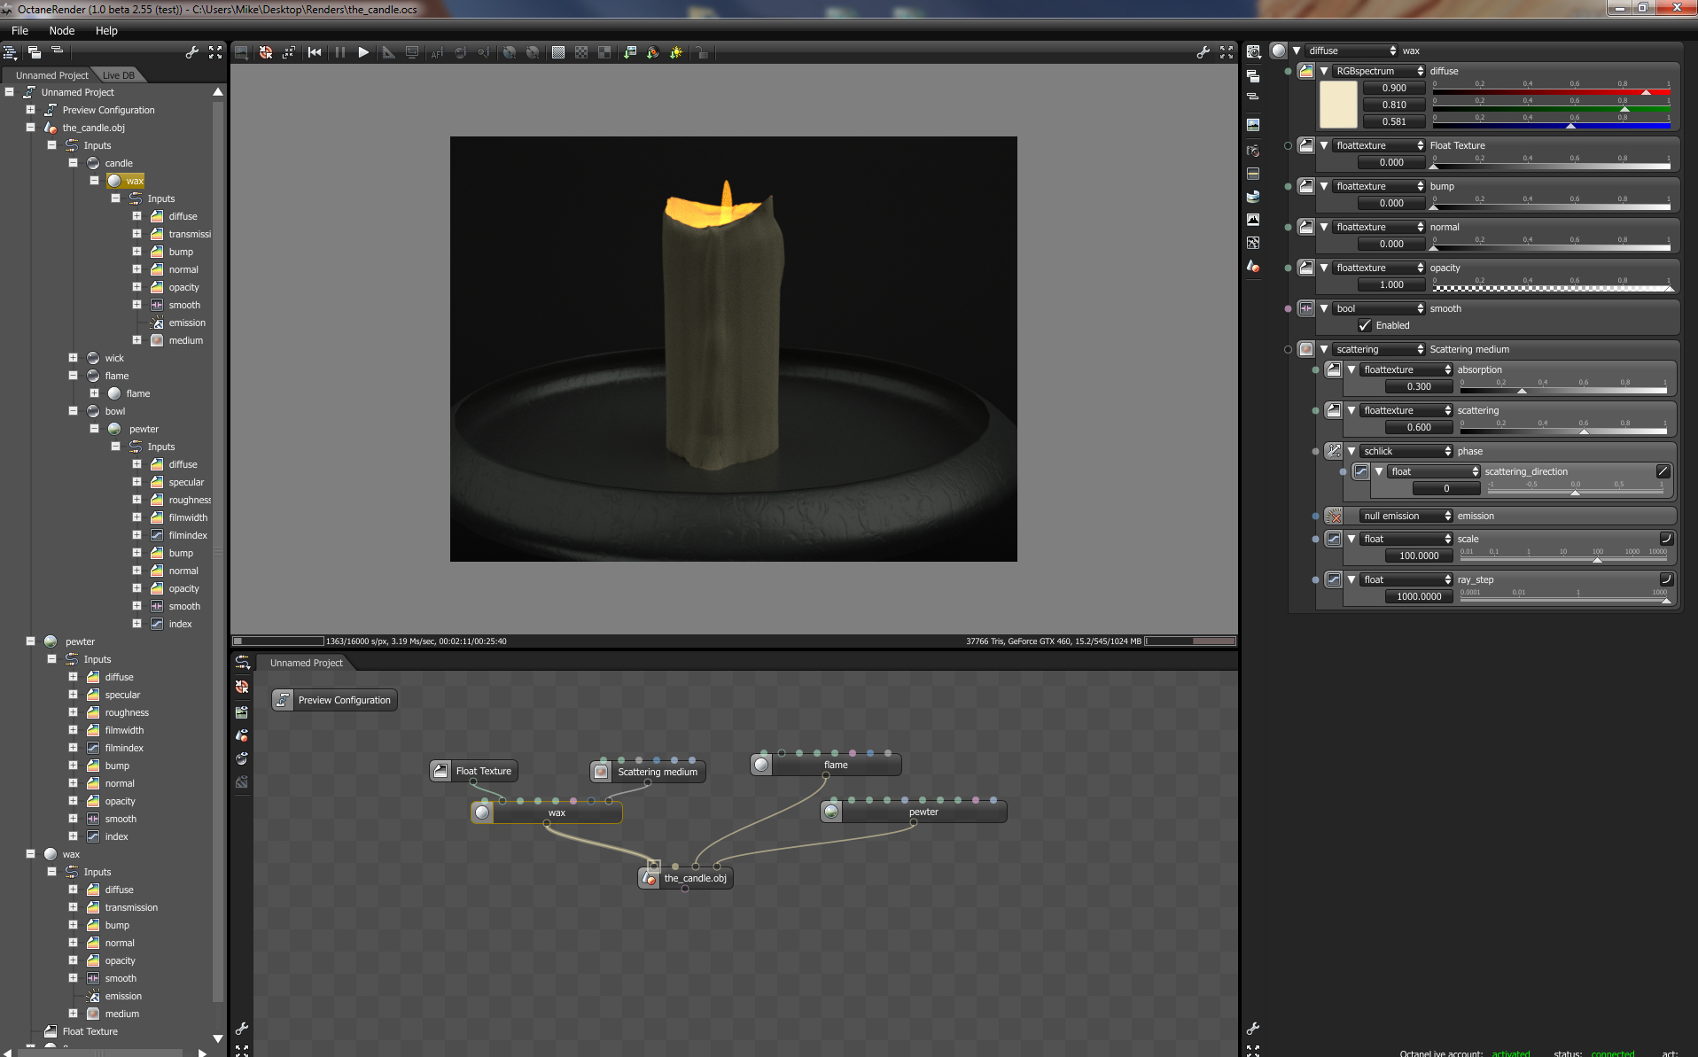The image size is (1698, 1057).
Task: Click the resolution image icon in inspector sidebar
Action: click(x=1253, y=125)
